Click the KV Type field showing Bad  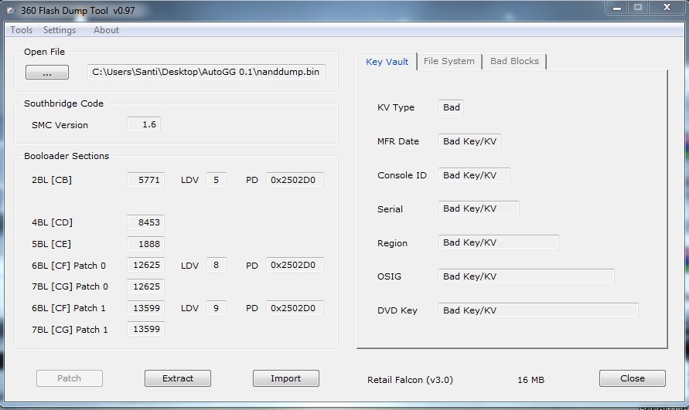[x=452, y=107]
